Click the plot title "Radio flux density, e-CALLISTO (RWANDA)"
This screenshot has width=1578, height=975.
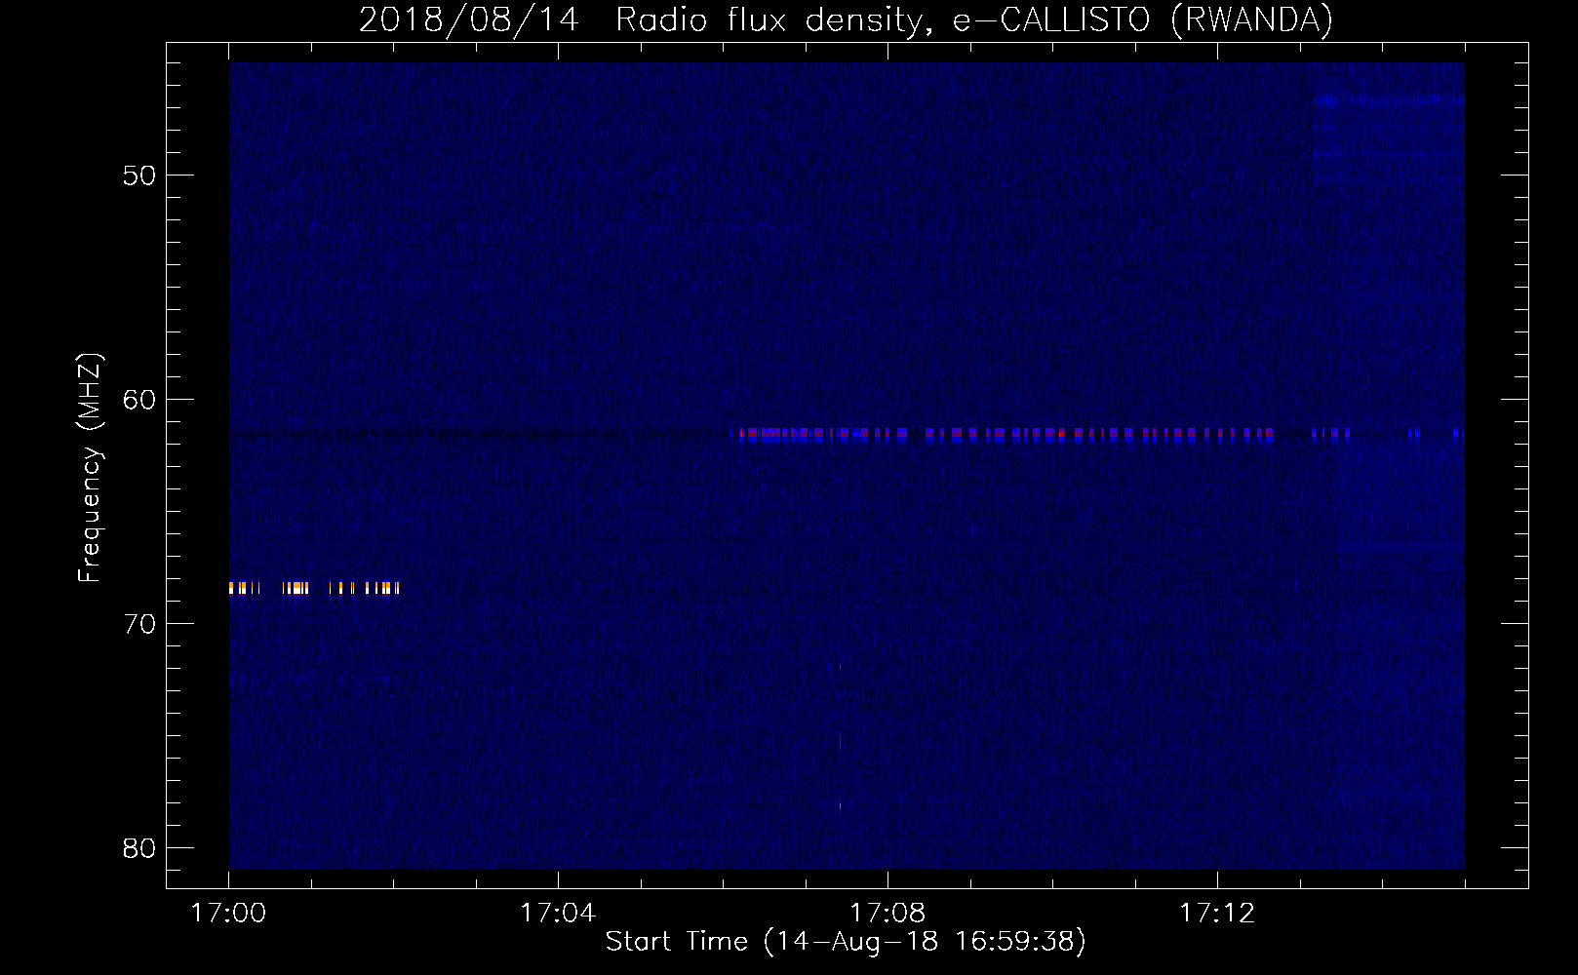974,19
